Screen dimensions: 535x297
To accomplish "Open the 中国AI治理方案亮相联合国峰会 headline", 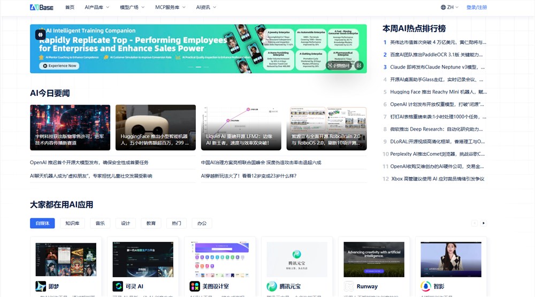I will click(x=261, y=163).
